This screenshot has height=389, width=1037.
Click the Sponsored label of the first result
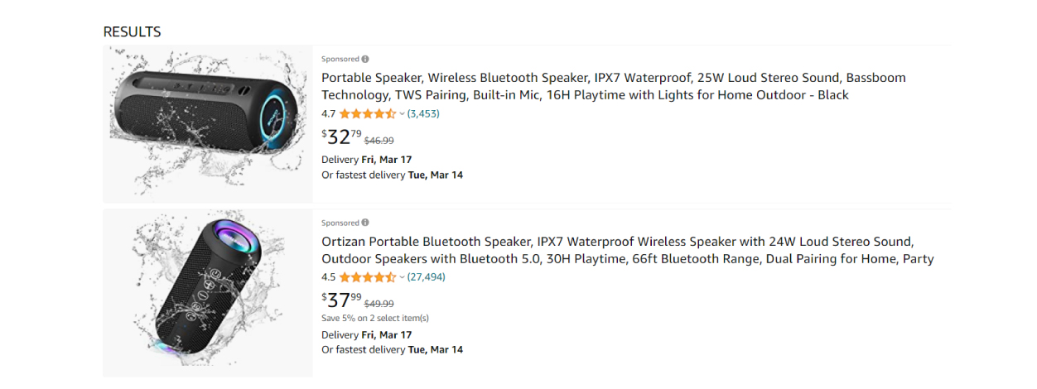tap(340, 60)
